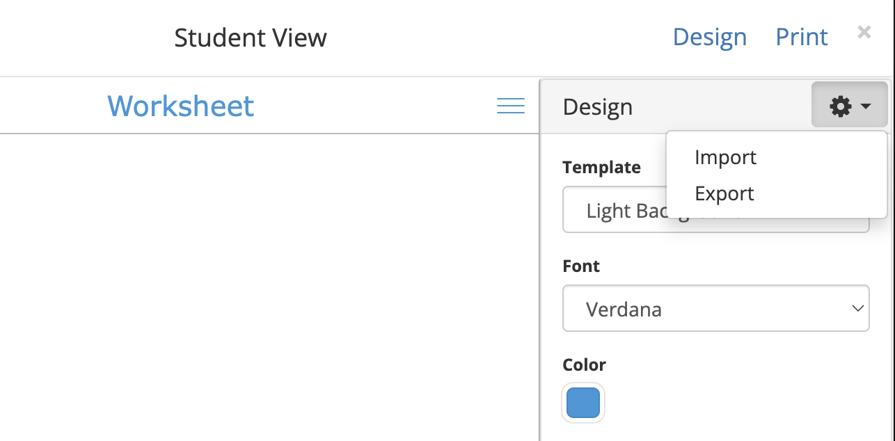Open the Font dropdown showing Verdana

pyautogui.click(x=715, y=308)
